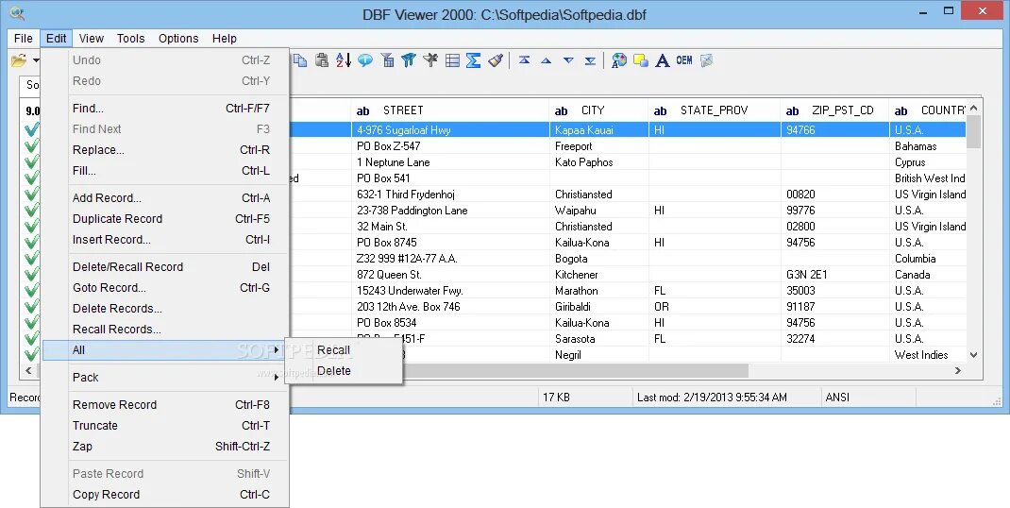Screen dimensions: 1010x508
Task: Select Truncate menu entry
Action: 165,426
